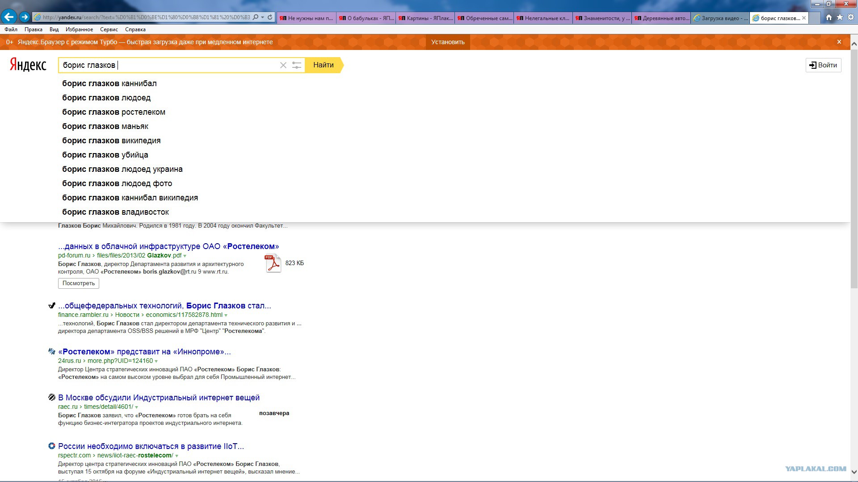Image resolution: width=858 pixels, height=482 pixels.
Task: Refresh the page with the reload icon
Action: 270,17
